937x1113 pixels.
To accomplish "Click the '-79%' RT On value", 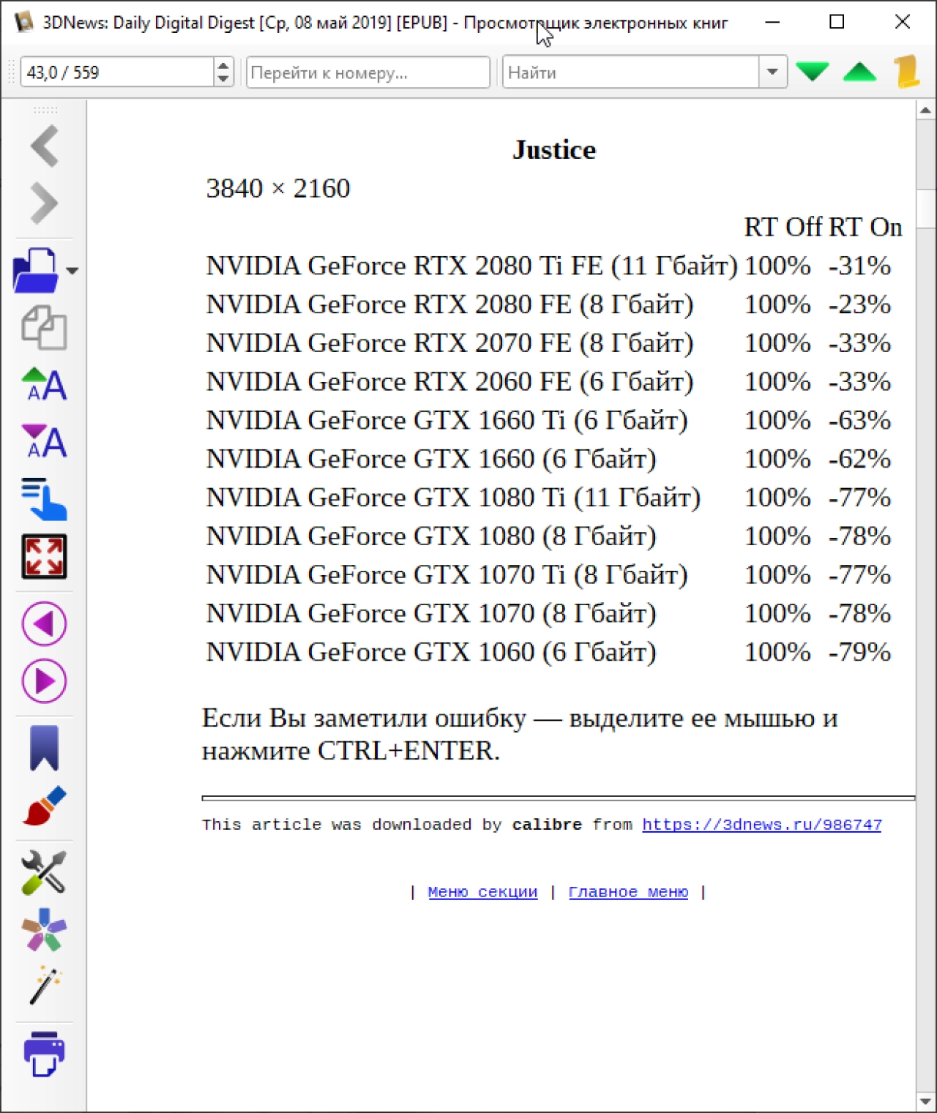I will coord(859,653).
